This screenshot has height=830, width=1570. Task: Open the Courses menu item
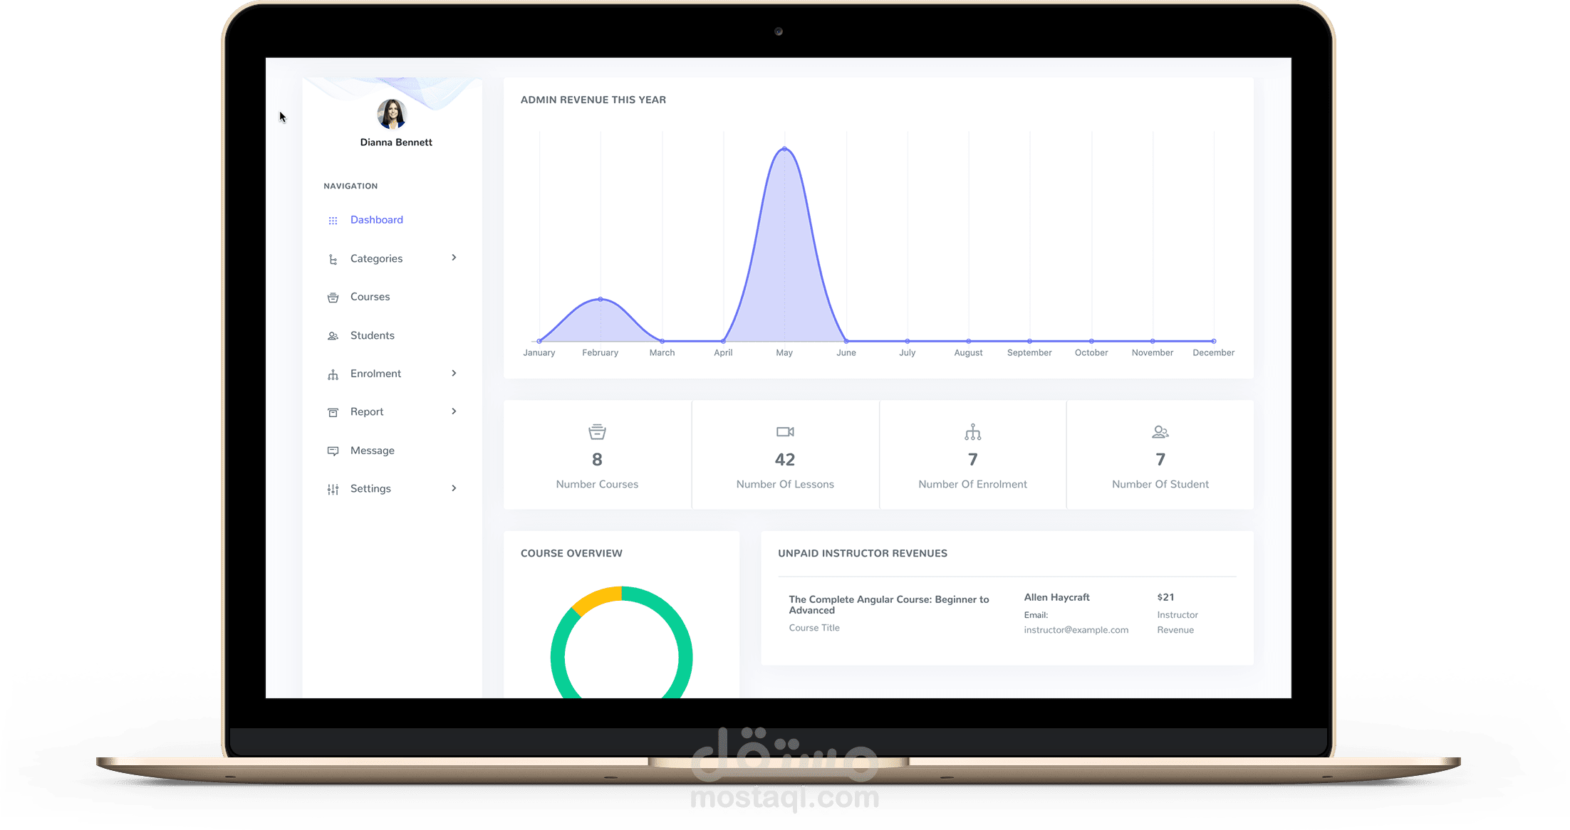click(x=370, y=297)
